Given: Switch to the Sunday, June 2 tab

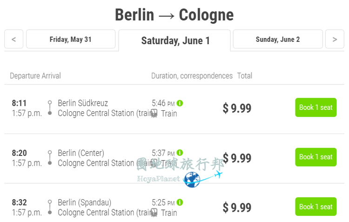Looking at the screenshot, I should (278, 39).
